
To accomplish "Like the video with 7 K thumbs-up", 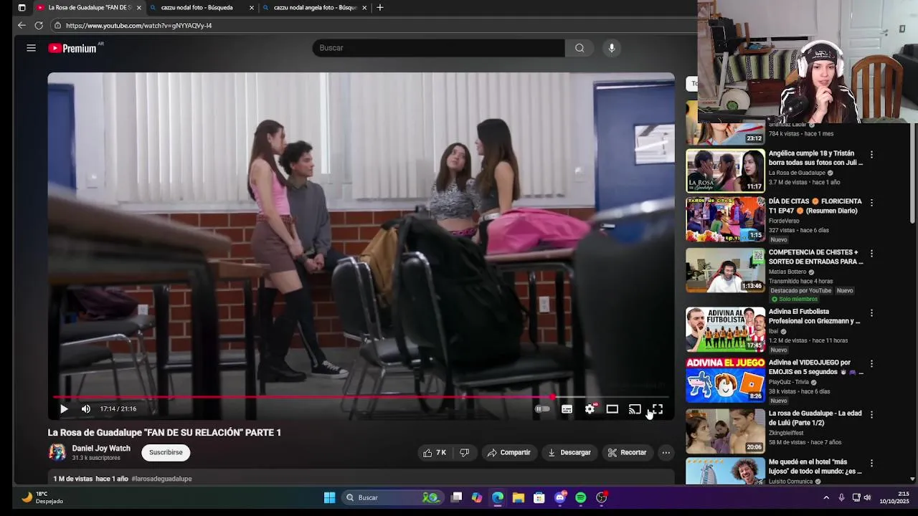I will point(435,452).
